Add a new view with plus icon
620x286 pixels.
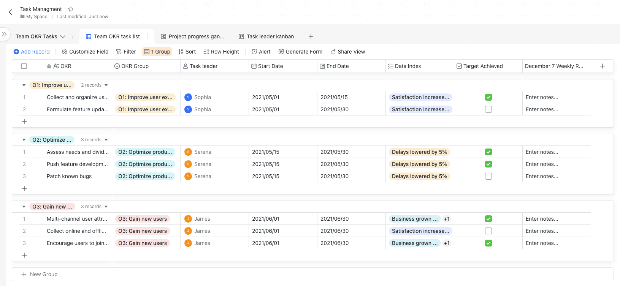311,36
